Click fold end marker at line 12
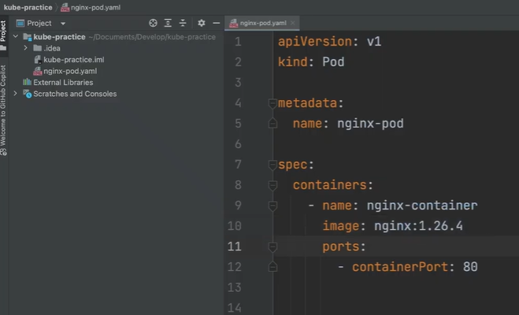Image resolution: width=519 pixels, height=315 pixels. coord(272,267)
